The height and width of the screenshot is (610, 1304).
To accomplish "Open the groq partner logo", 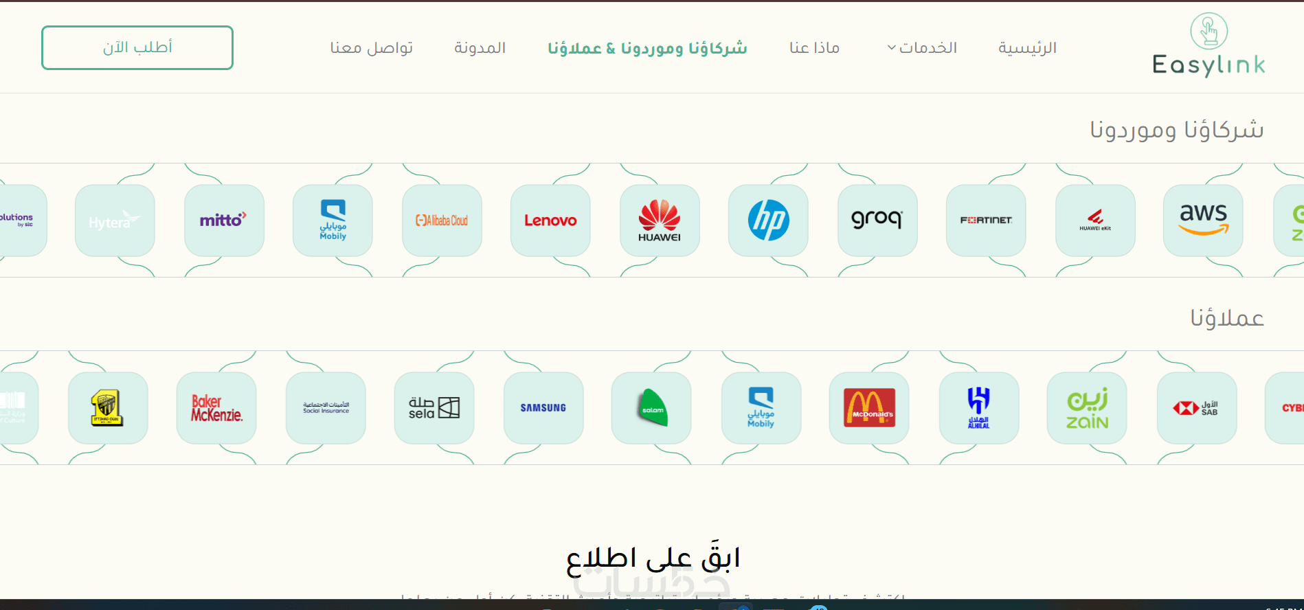I will [x=877, y=221].
